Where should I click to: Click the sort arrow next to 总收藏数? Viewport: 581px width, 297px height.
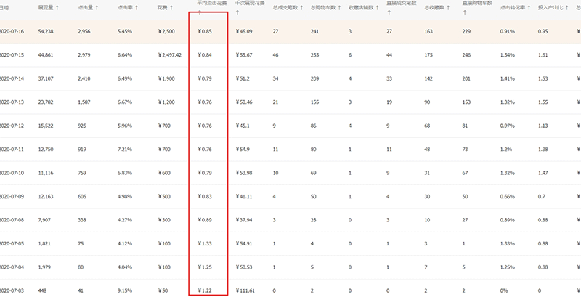[x=447, y=7]
